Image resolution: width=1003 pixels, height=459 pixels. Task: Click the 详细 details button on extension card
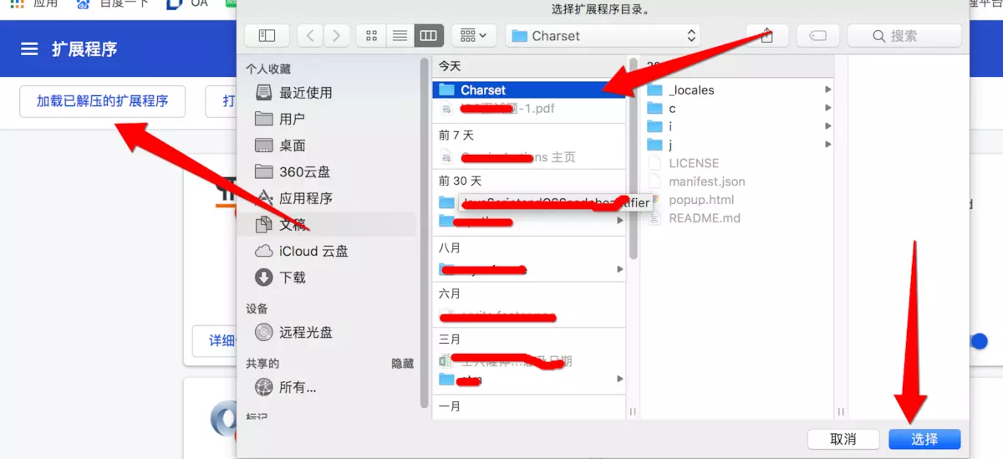pos(221,340)
